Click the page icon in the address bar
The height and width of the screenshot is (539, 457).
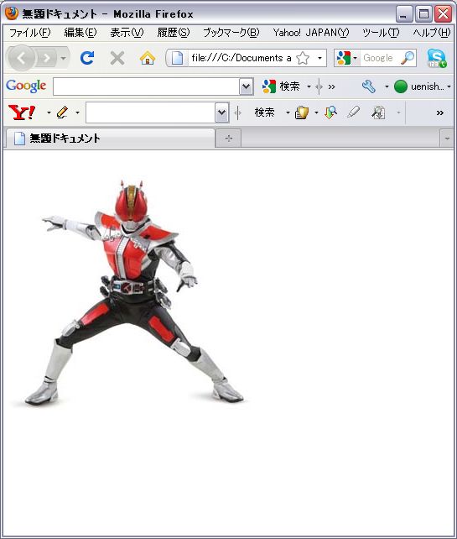point(177,58)
